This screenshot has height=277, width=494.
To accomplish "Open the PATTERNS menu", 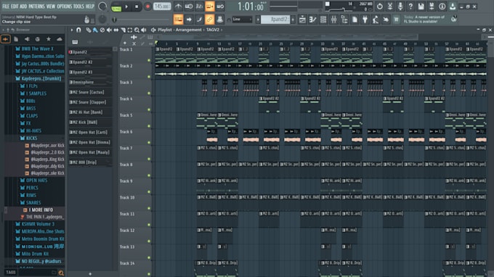I will 37,7.
